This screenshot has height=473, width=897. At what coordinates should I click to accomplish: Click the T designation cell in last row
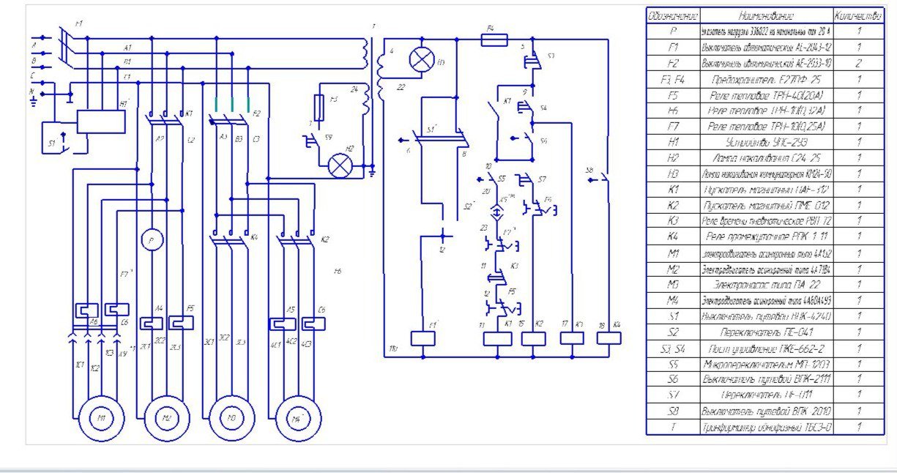point(673,427)
